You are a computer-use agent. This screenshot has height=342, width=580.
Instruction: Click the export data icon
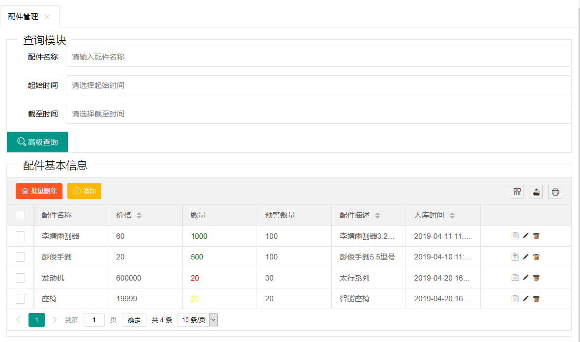[536, 192]
